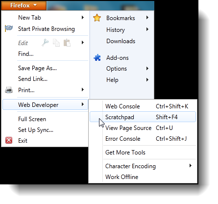Select Scratchpad from Web Developer menu
Image resolution: width=218 pixels, height=204 pixels.
143,117
